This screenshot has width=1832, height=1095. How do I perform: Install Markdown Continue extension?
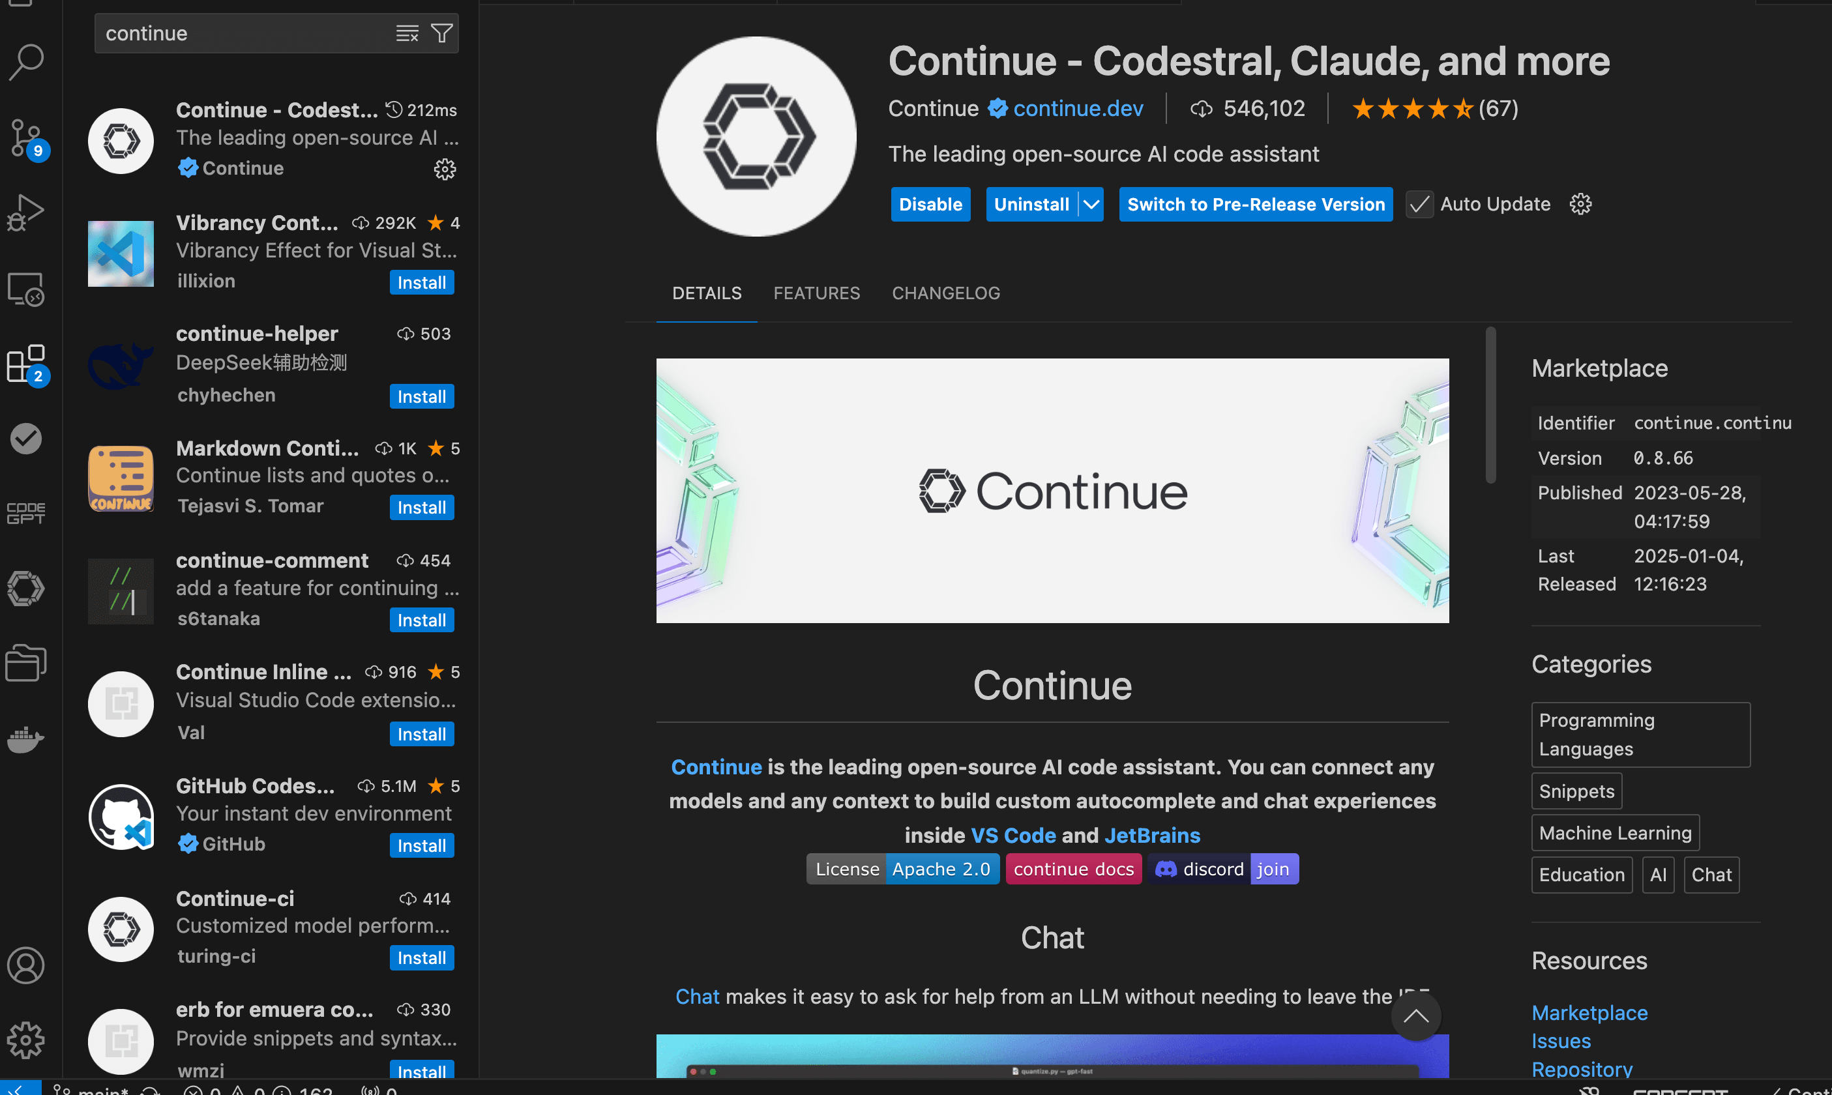pos(421,508)
